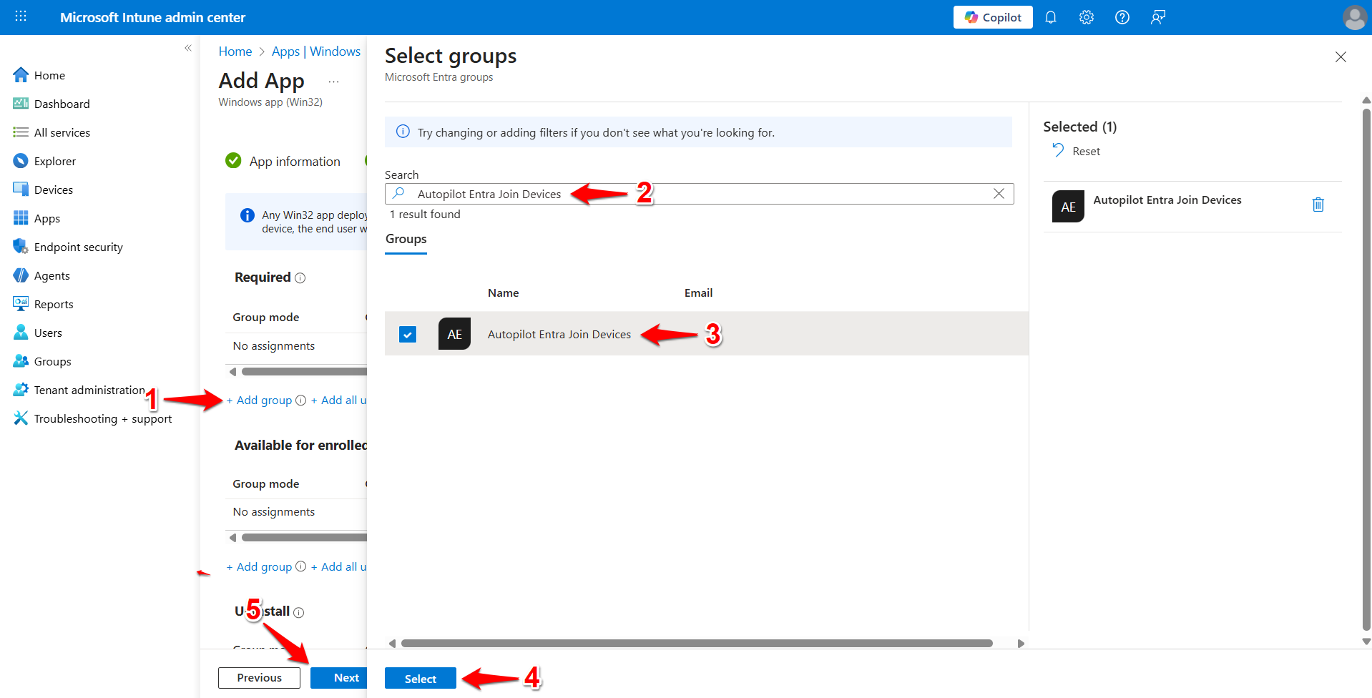Open the Help question mark icon
The height and width of the screenshot is (698, 1372).
(x=1122, y=17)
